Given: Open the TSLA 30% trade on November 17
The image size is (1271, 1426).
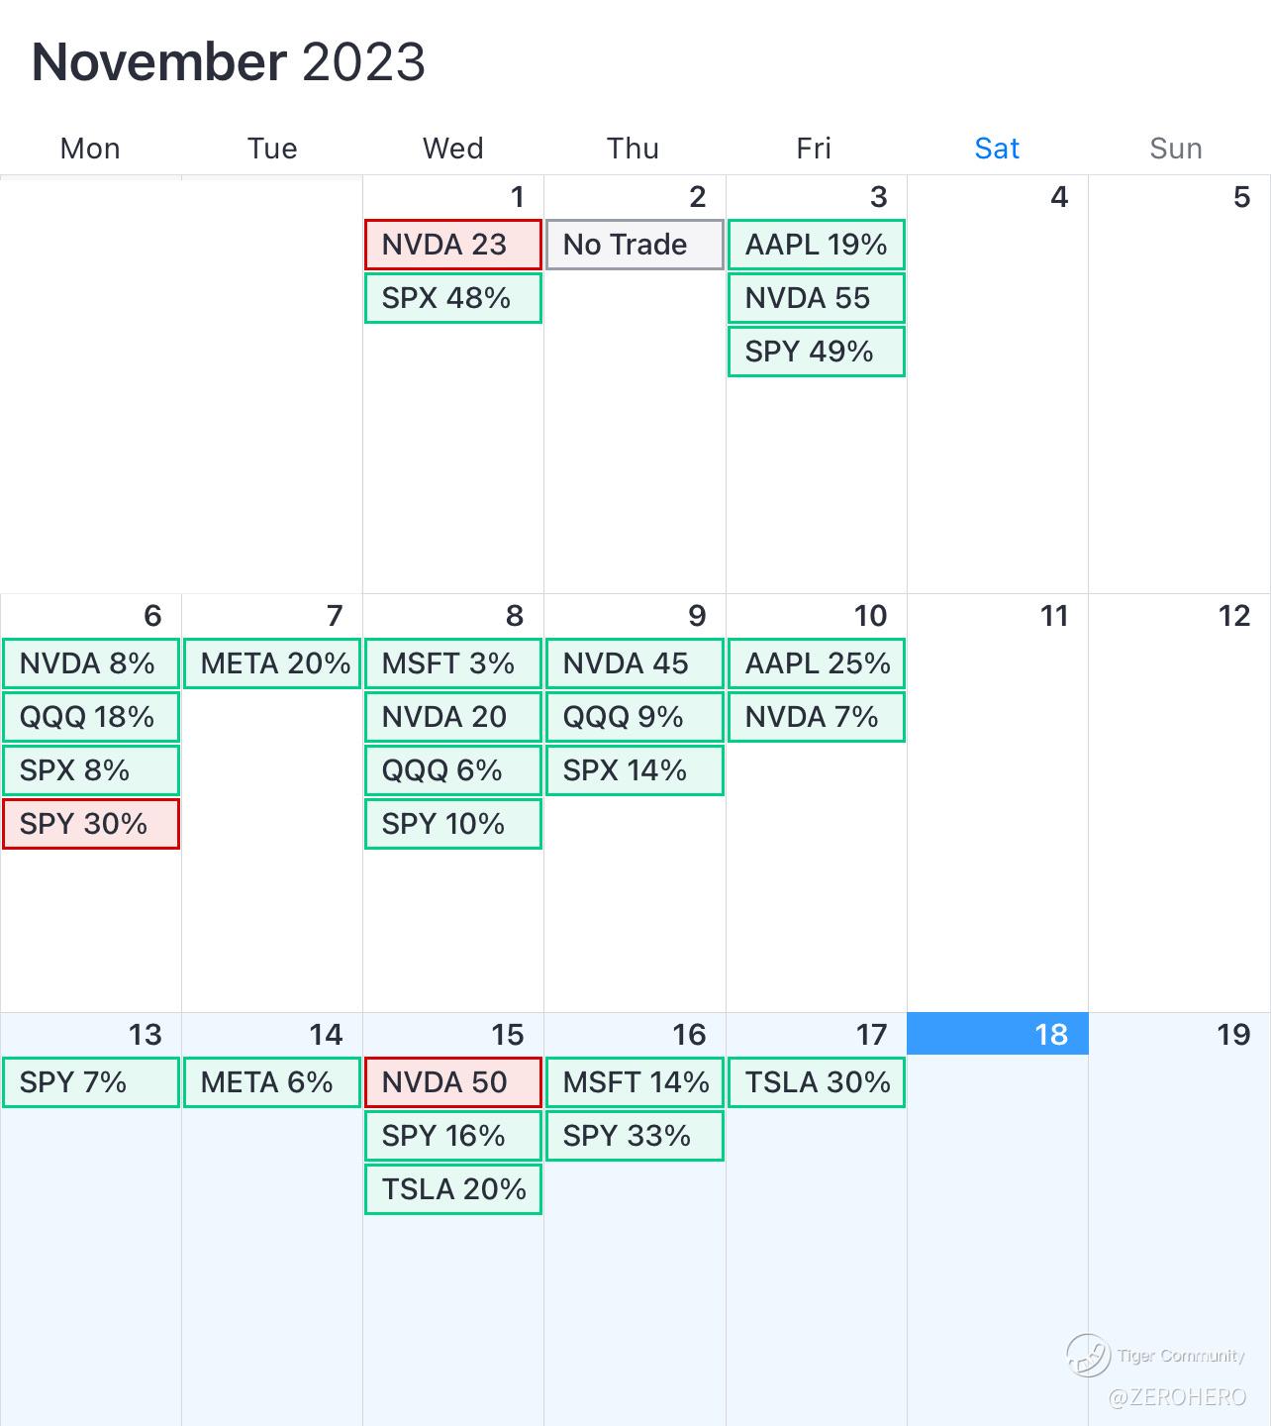Looking at the screenshot, I should pos(817,1082).
